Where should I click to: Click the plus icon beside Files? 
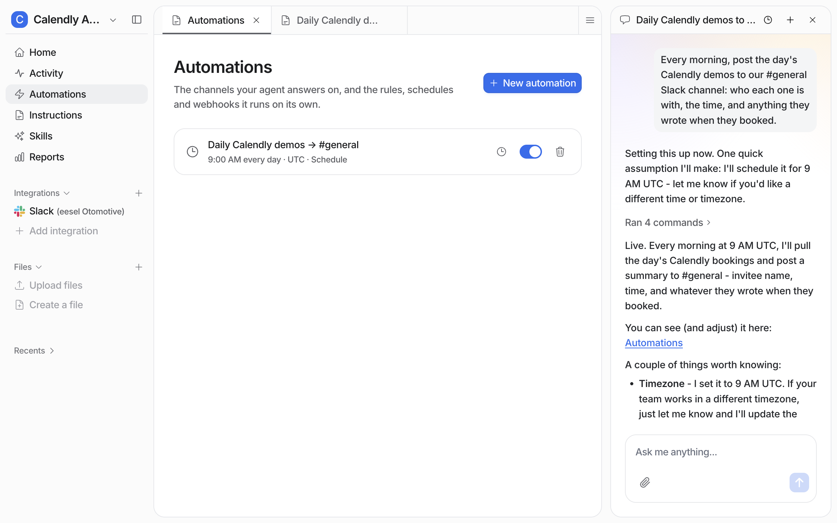tap(139, 267)
